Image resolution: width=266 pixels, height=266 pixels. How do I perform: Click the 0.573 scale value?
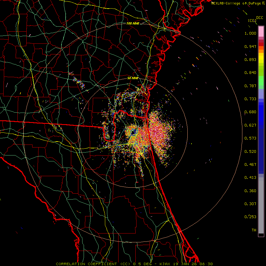(250, 138)
